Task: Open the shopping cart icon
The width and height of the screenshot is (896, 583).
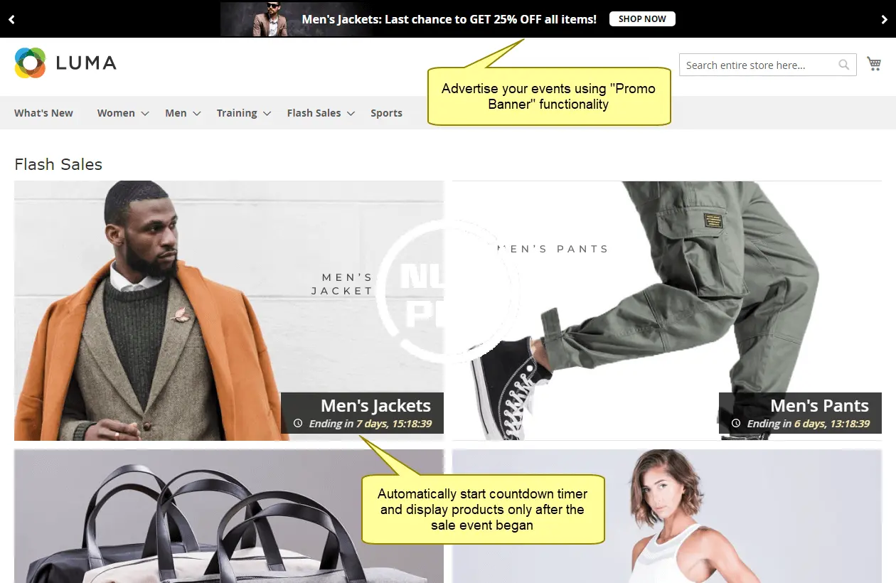Action: [874, 65]
